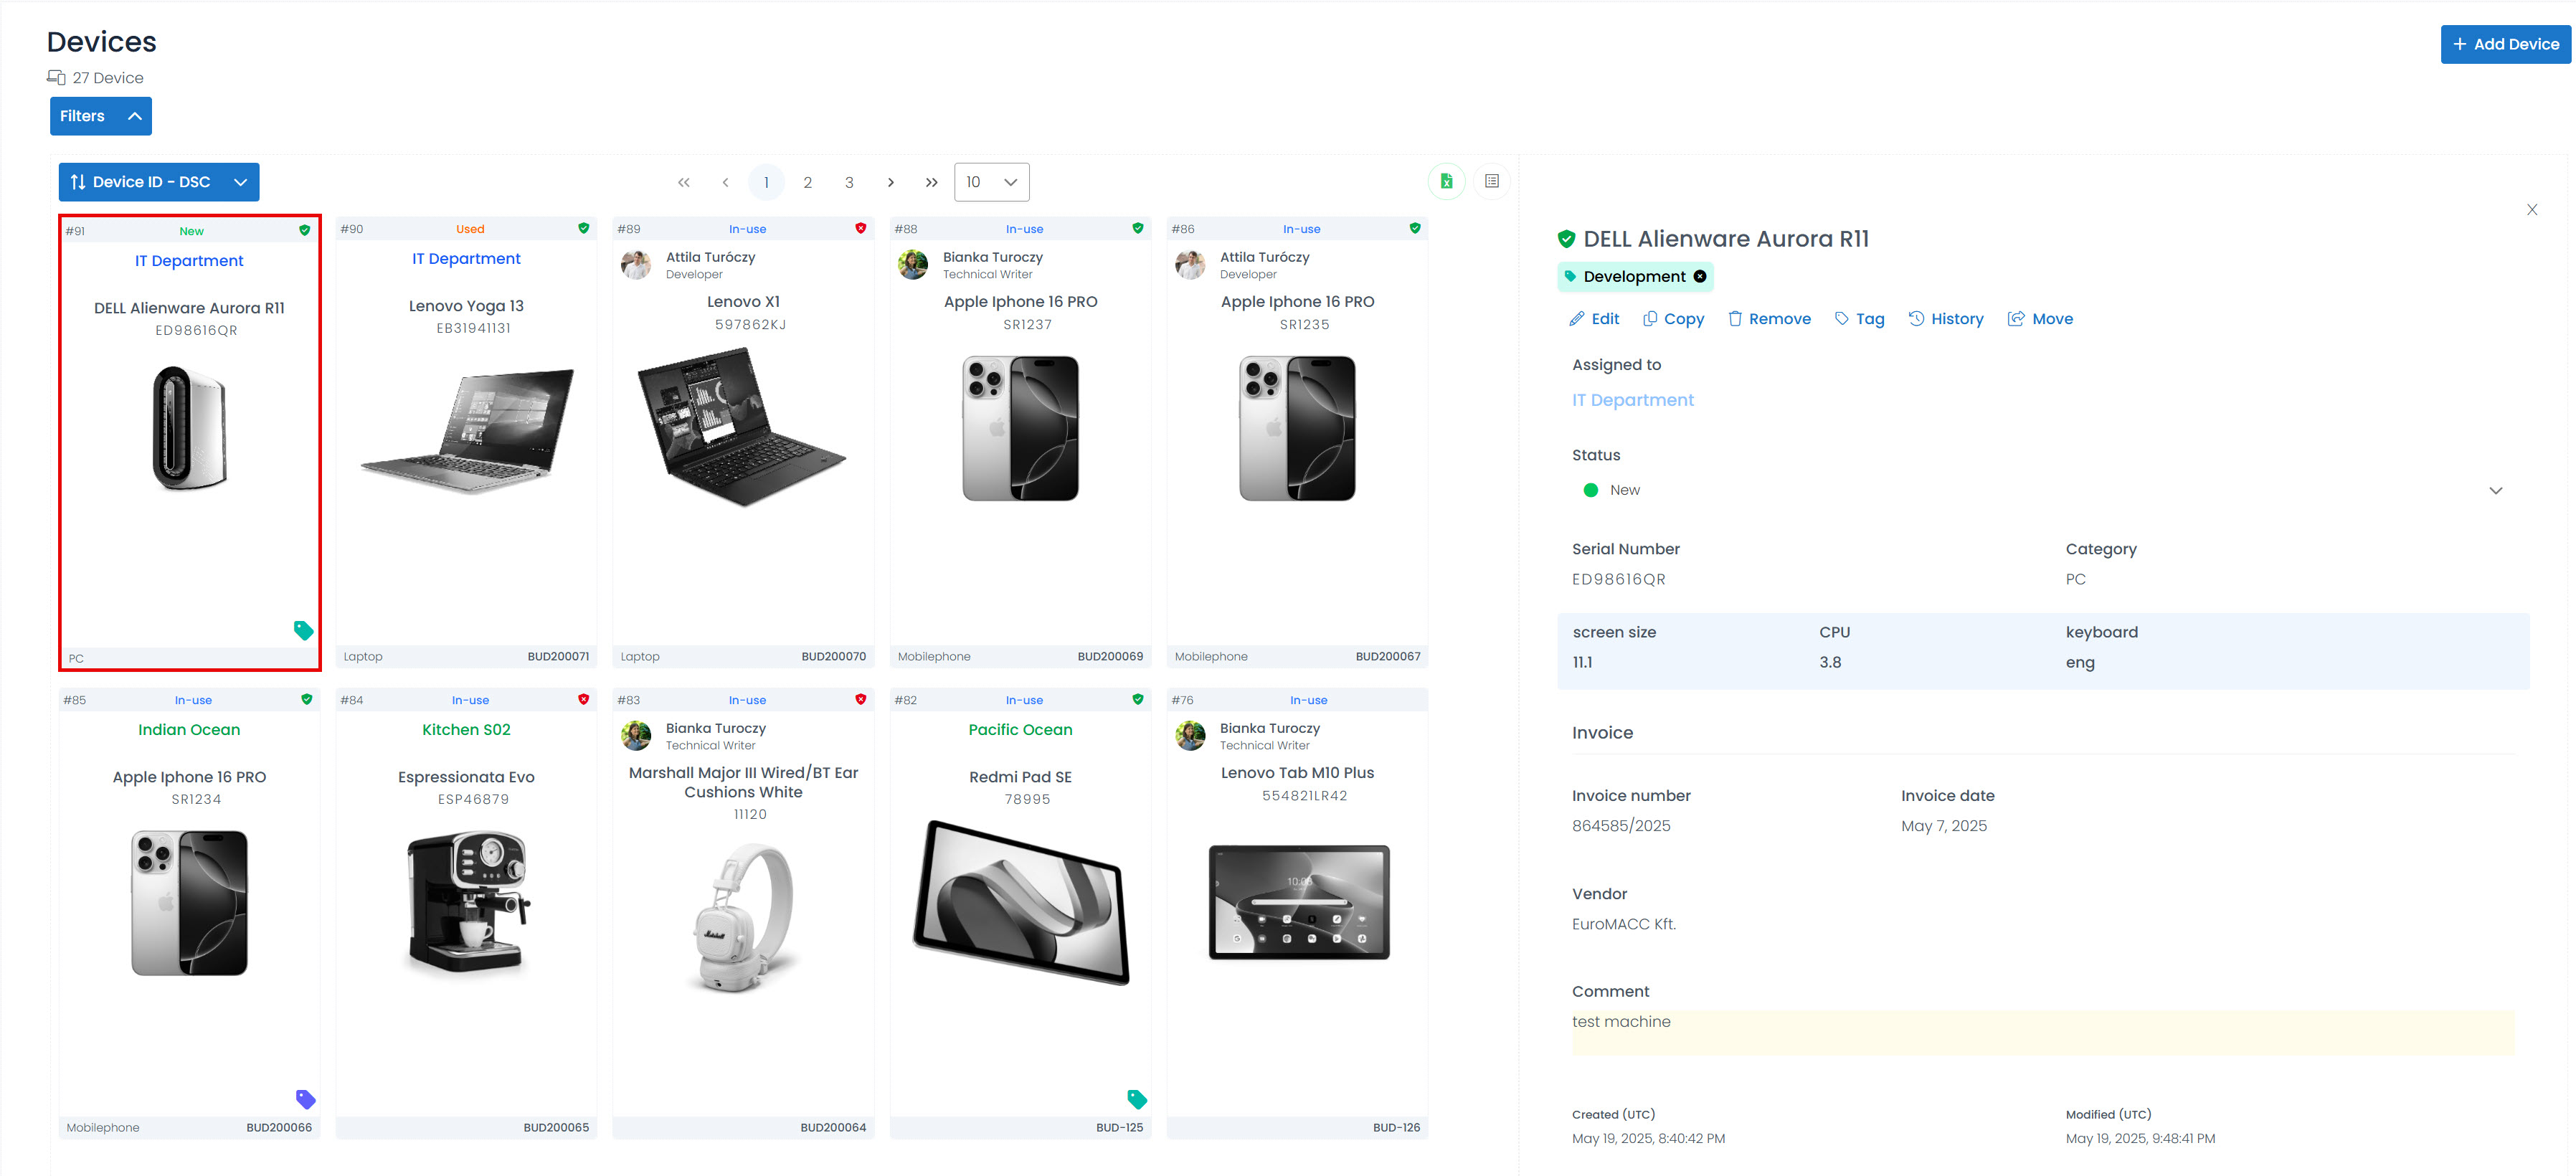Click green shield icon on card #82

[x=1137, y=699]
